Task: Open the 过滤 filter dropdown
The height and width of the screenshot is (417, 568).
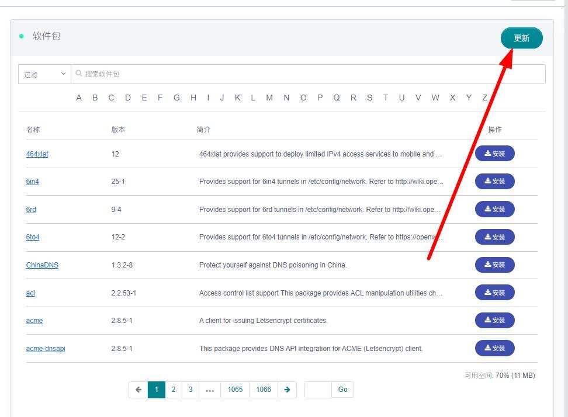Action: (x=44, y=74)
